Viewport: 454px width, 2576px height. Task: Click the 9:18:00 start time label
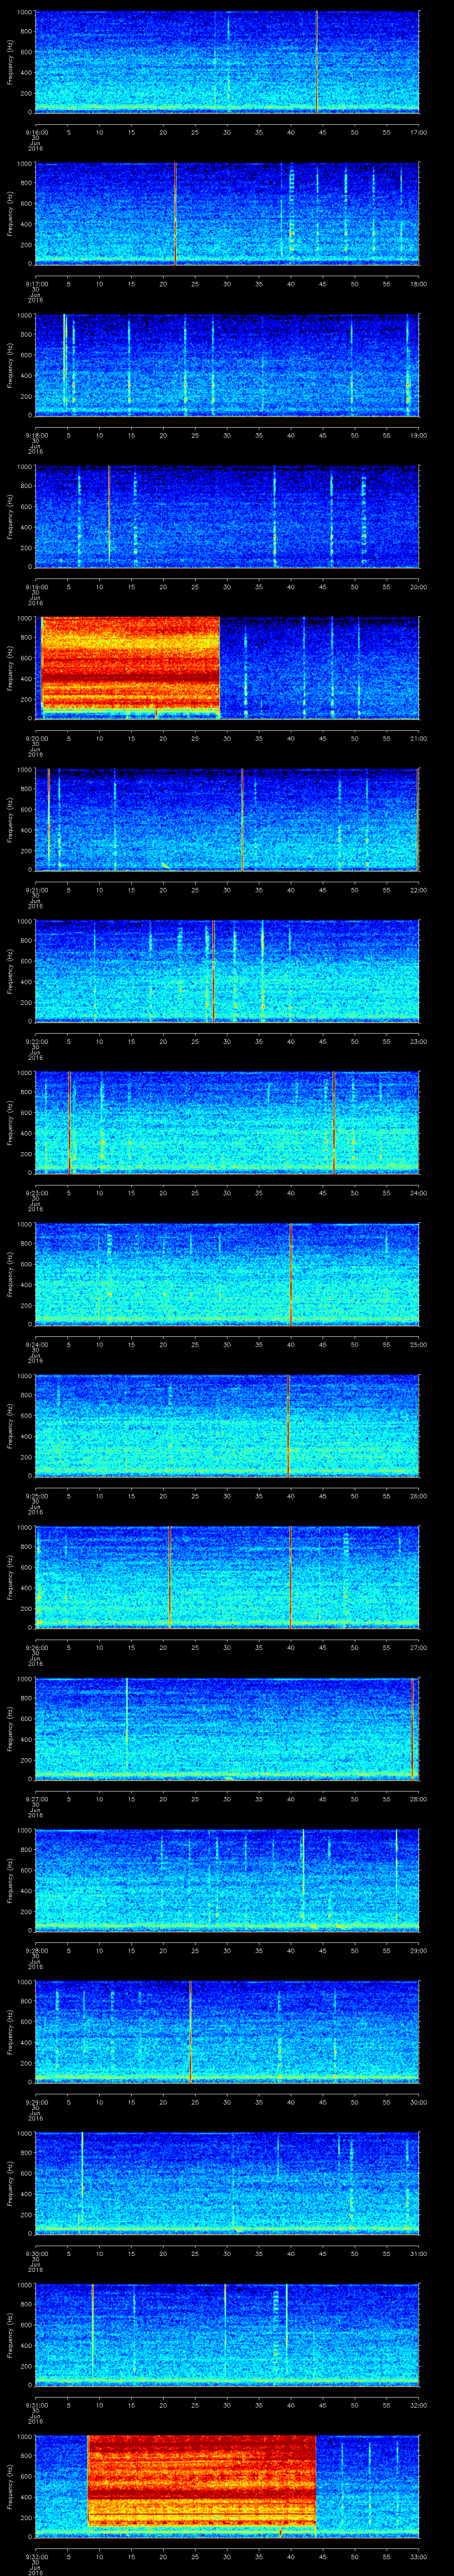click(36, 435)
